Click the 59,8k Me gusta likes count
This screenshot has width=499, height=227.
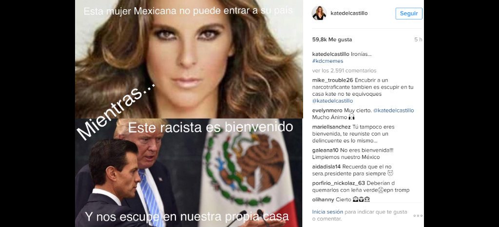click(332, 40)
